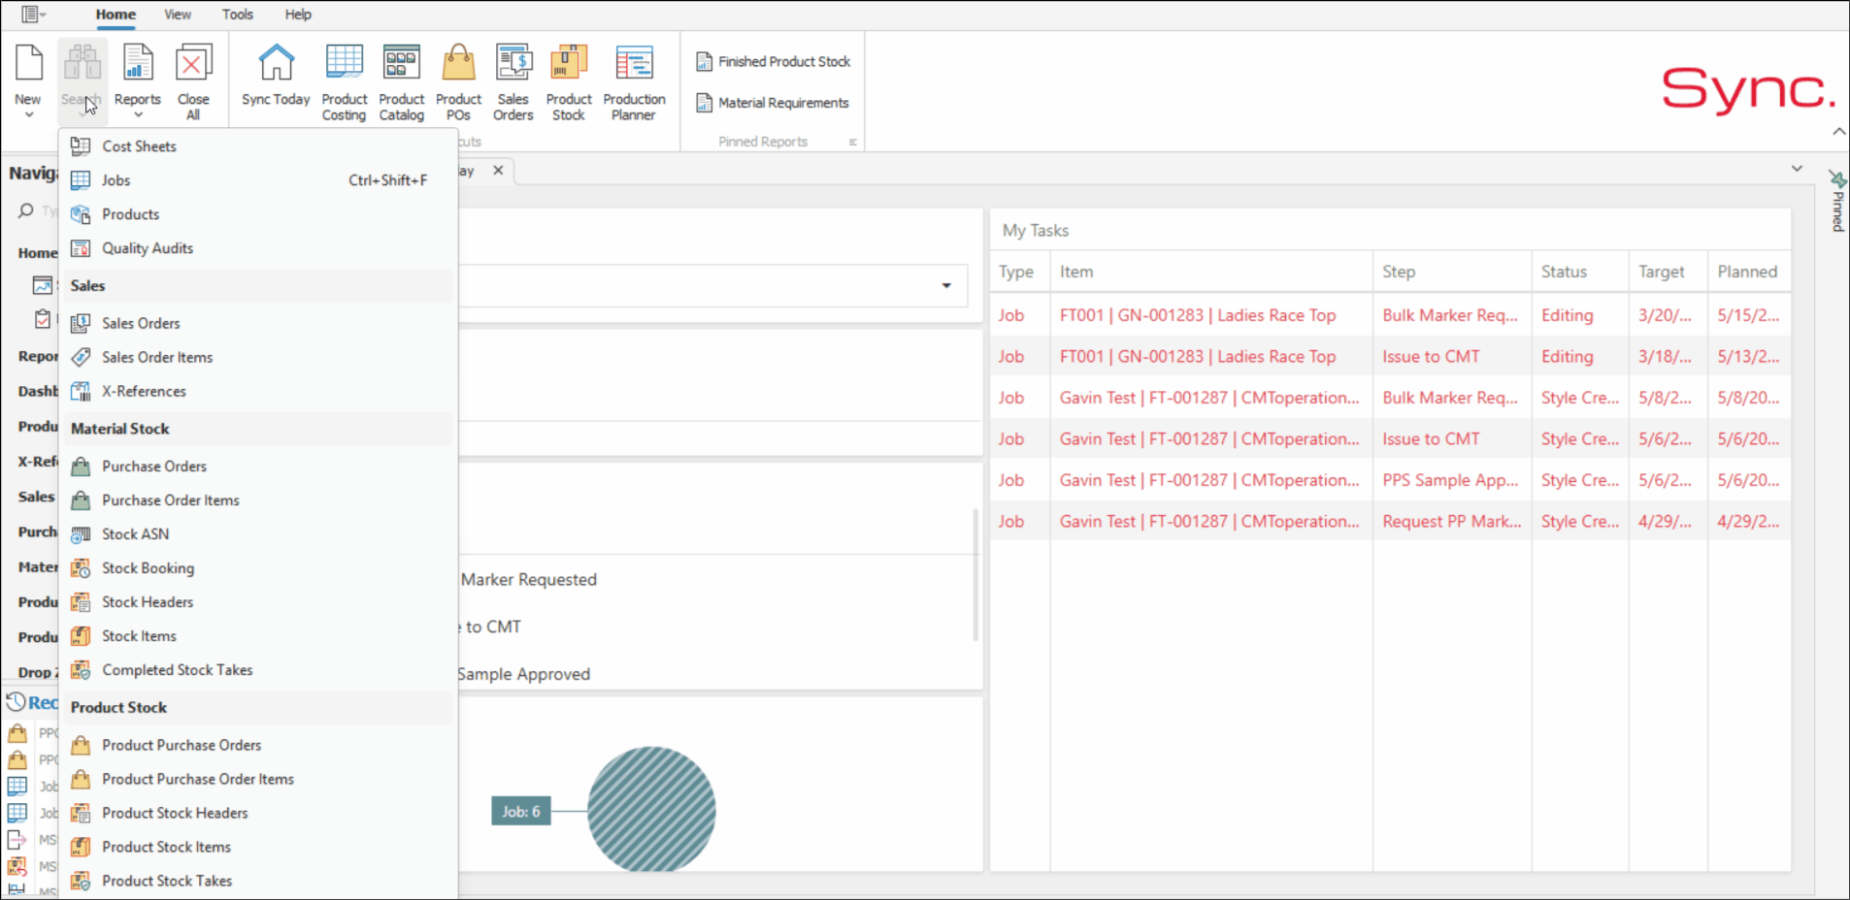Viewport: 1850px width, 900px height.
Task: Choose X-References menu entry
Action: 258,391
